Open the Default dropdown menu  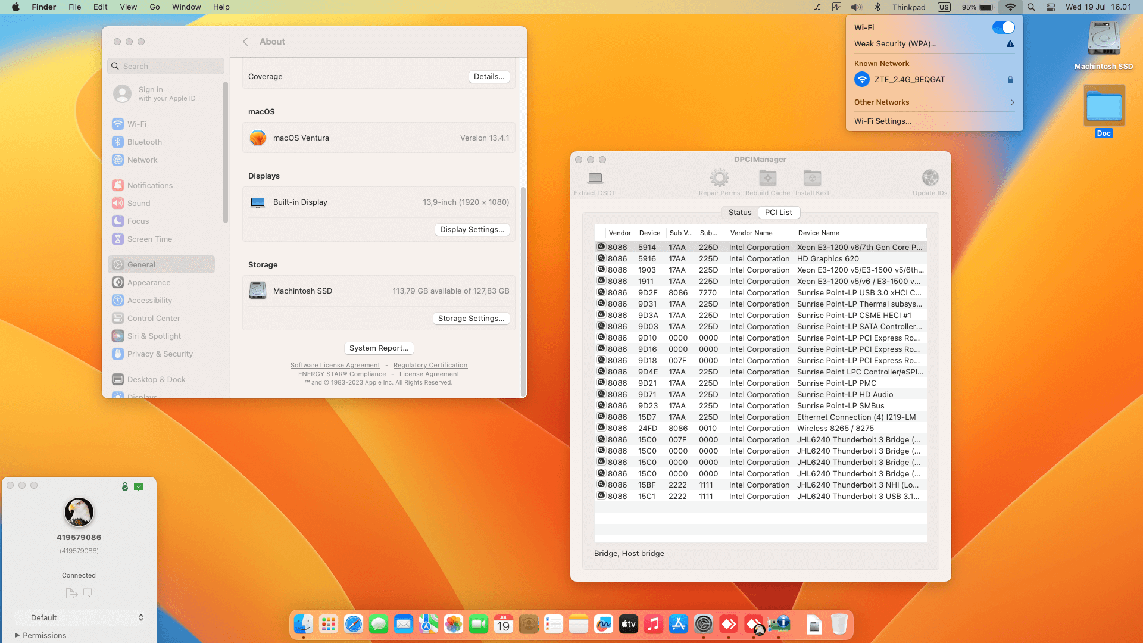79,617
